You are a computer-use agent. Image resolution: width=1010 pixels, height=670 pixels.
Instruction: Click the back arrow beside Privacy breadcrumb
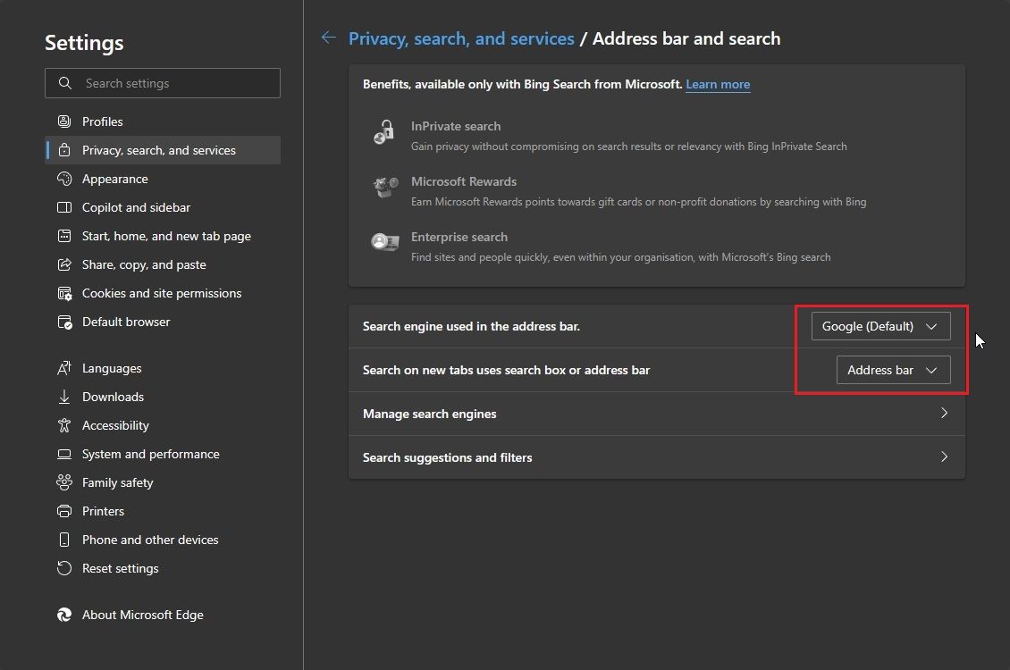click(x=329, y=38)
